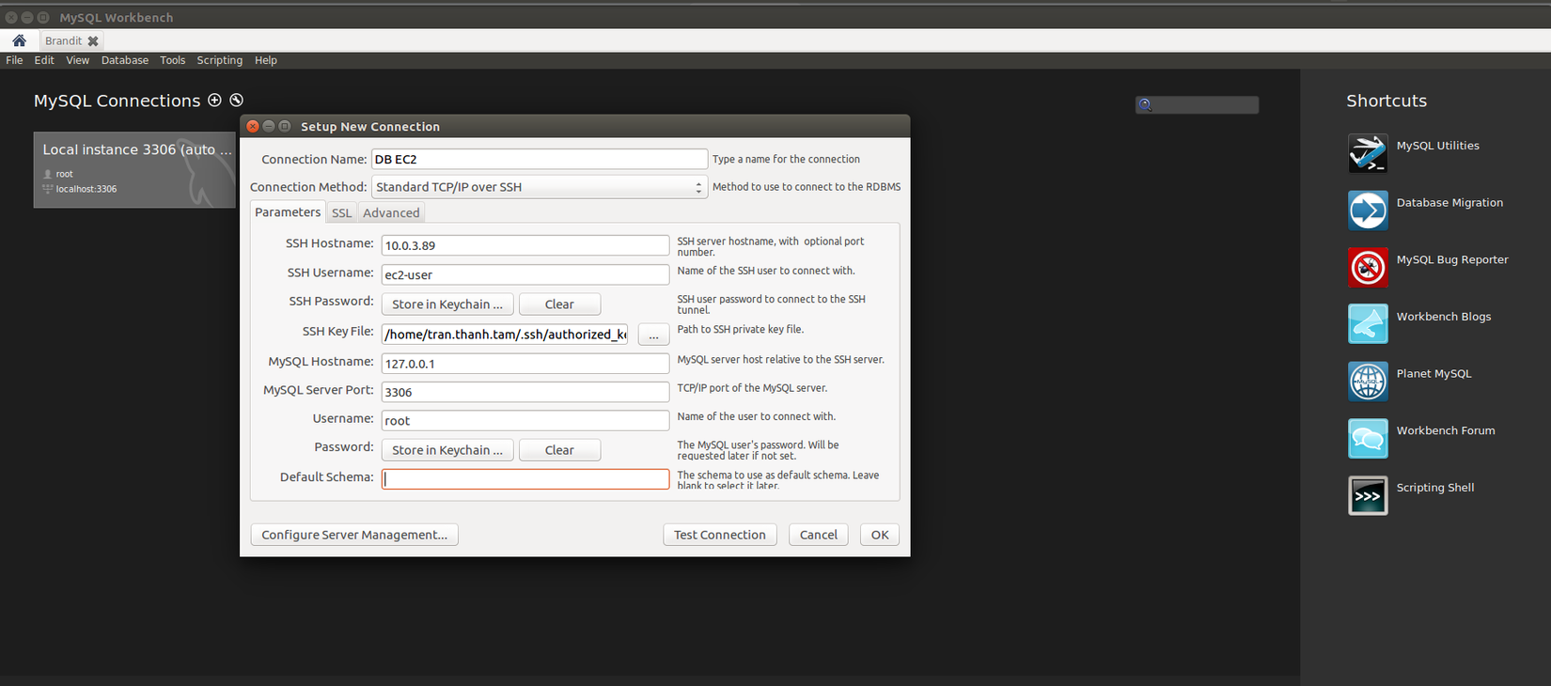Click the Shortcuts heading text
Screen dimensions: 1551x686
pos(1386,101)
